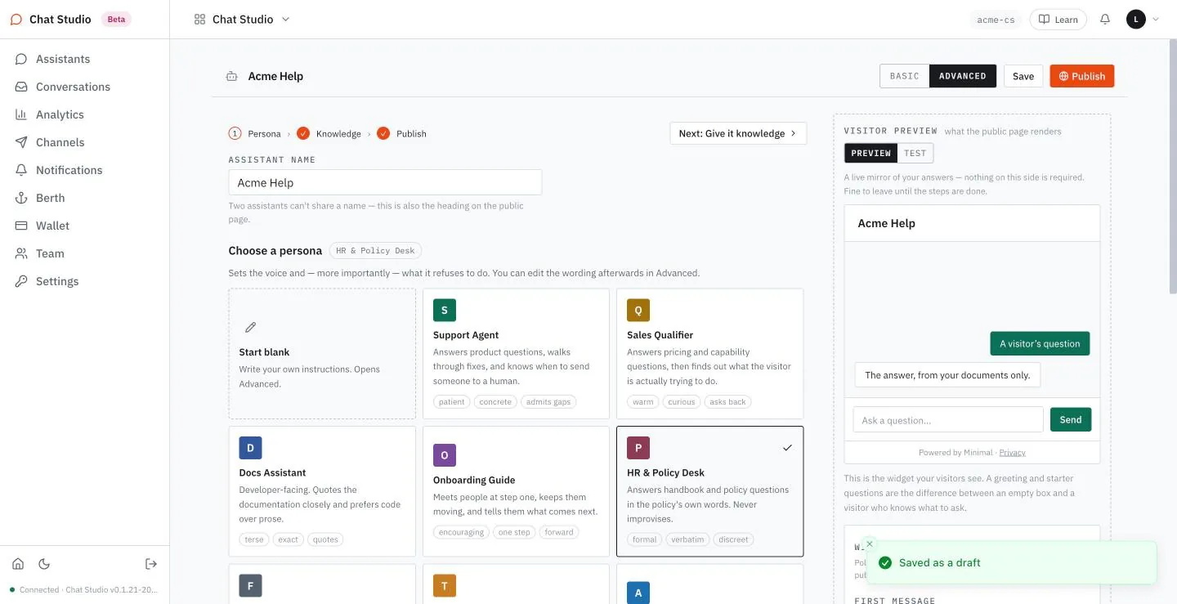1177x604 pixels.
Task: Open the Conversations inbox
Action: click(84, 87)
